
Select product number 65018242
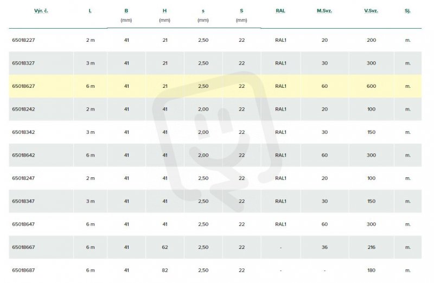coord(23,109)
